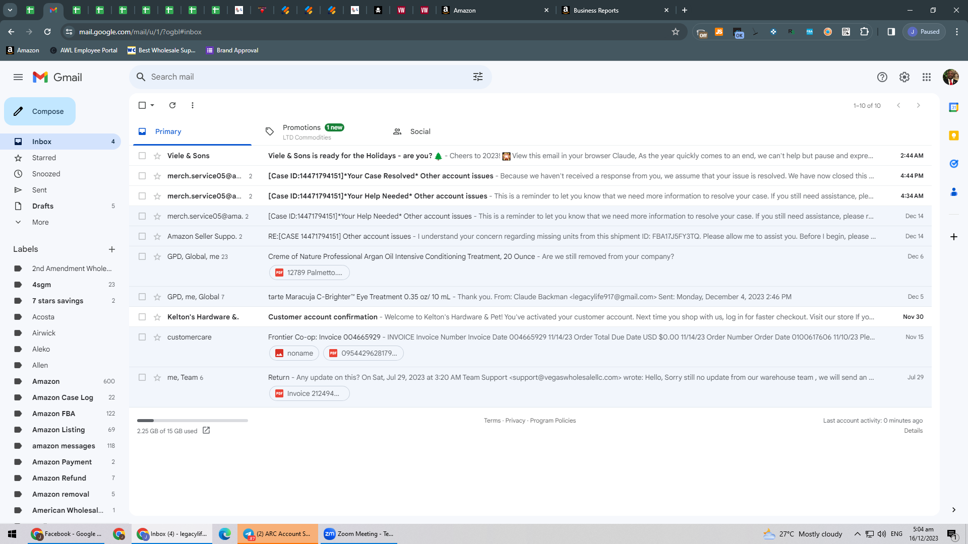Go to newer emails page arrow

(898, 105)
